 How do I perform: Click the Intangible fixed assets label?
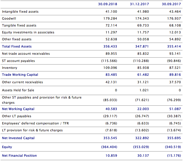click(20, 12)
